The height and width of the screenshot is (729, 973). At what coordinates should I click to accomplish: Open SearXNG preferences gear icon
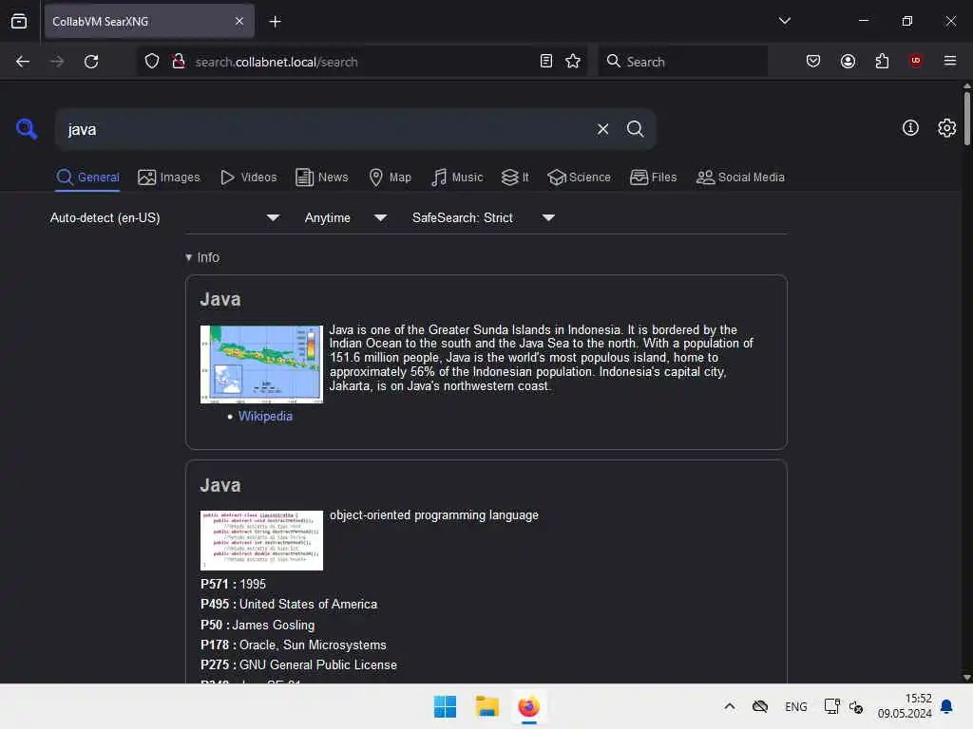[946, 128]
